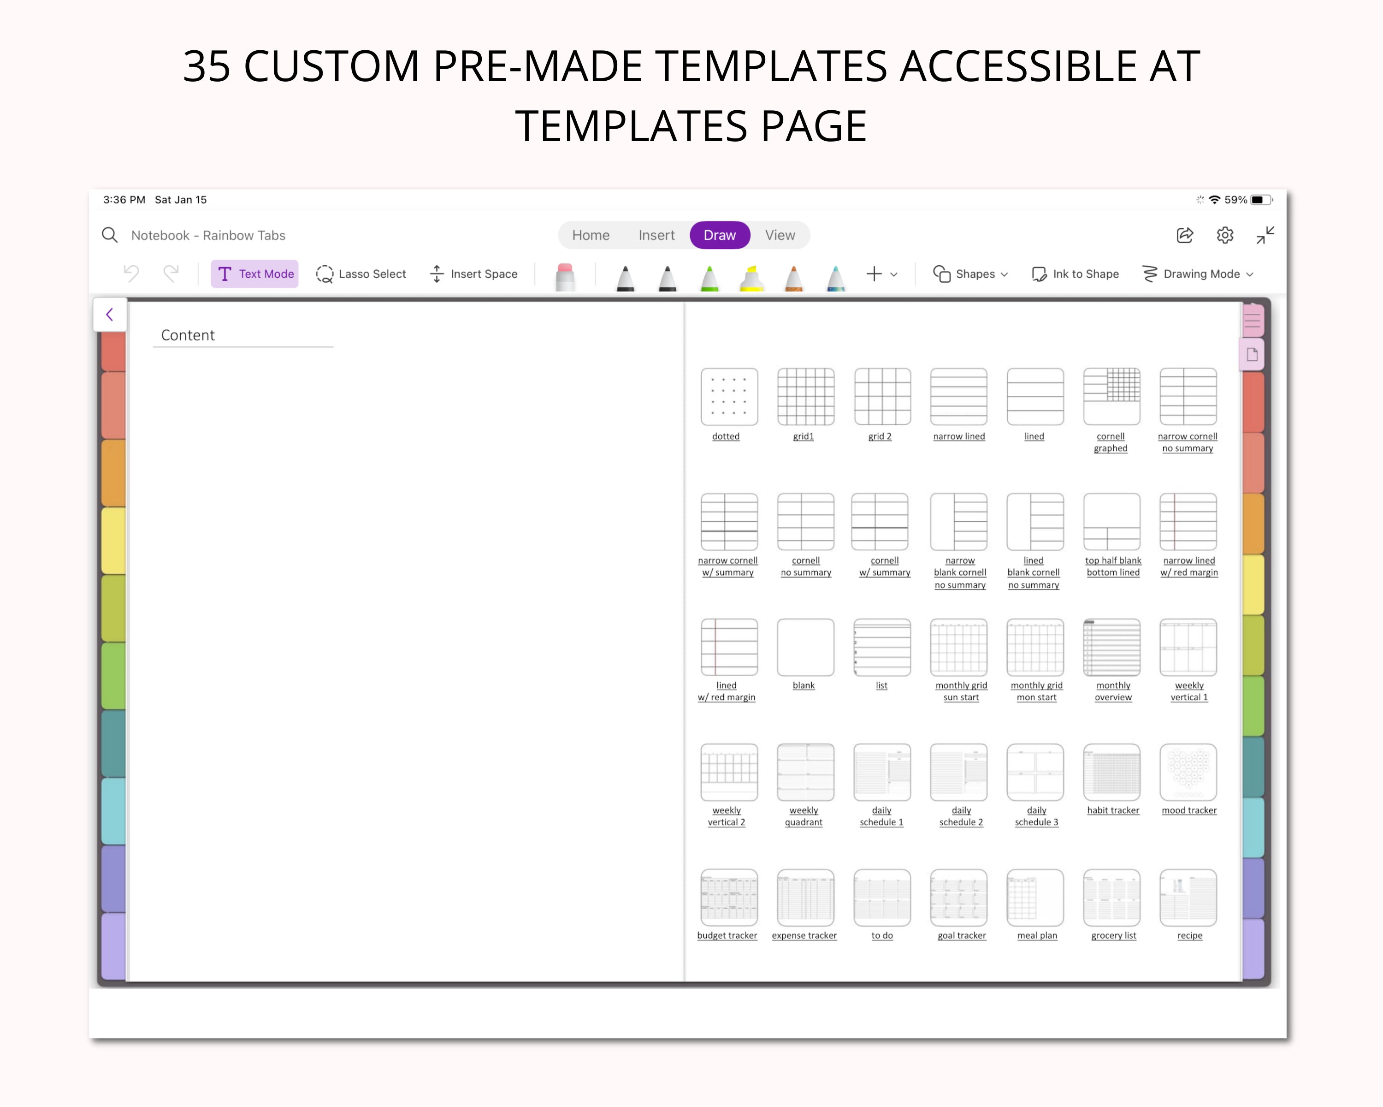Collapse the left sidebar panel
This screenshot has width=1383, height=1107.
(110, 315)
